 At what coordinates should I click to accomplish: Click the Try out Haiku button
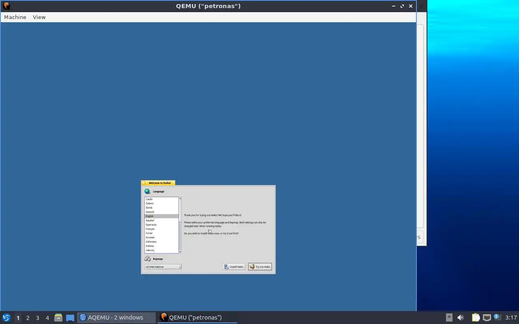point(260,266)
